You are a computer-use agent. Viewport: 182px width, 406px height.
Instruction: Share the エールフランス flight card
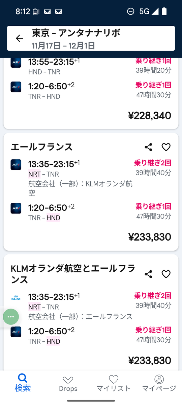click(x=148, y=147)
